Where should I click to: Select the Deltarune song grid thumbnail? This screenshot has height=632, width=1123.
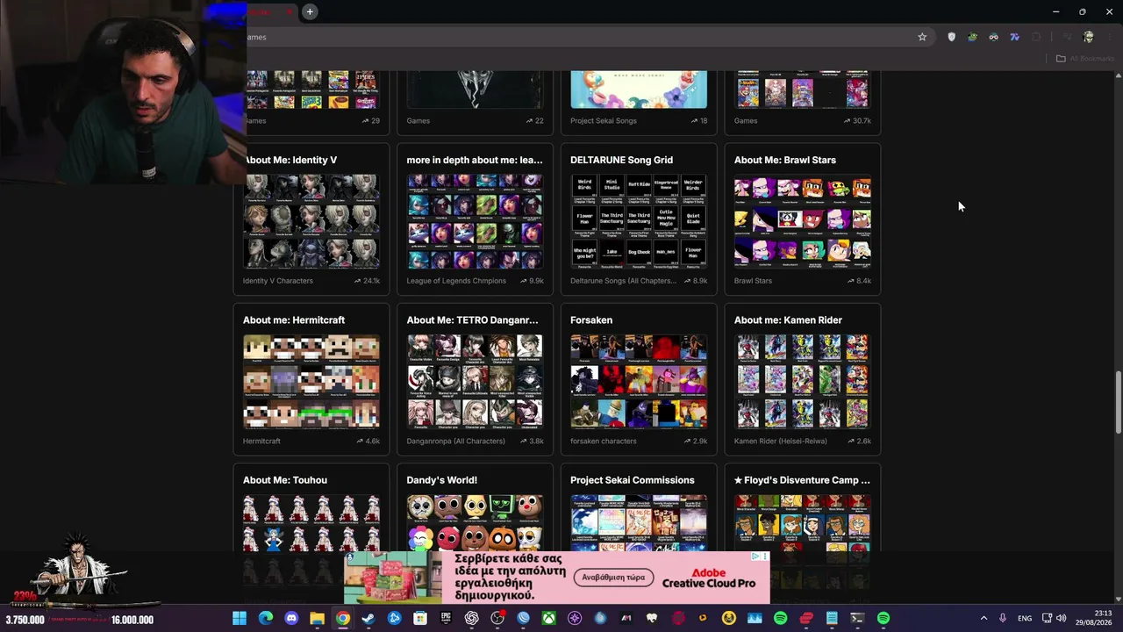click(x=639, y=220)
